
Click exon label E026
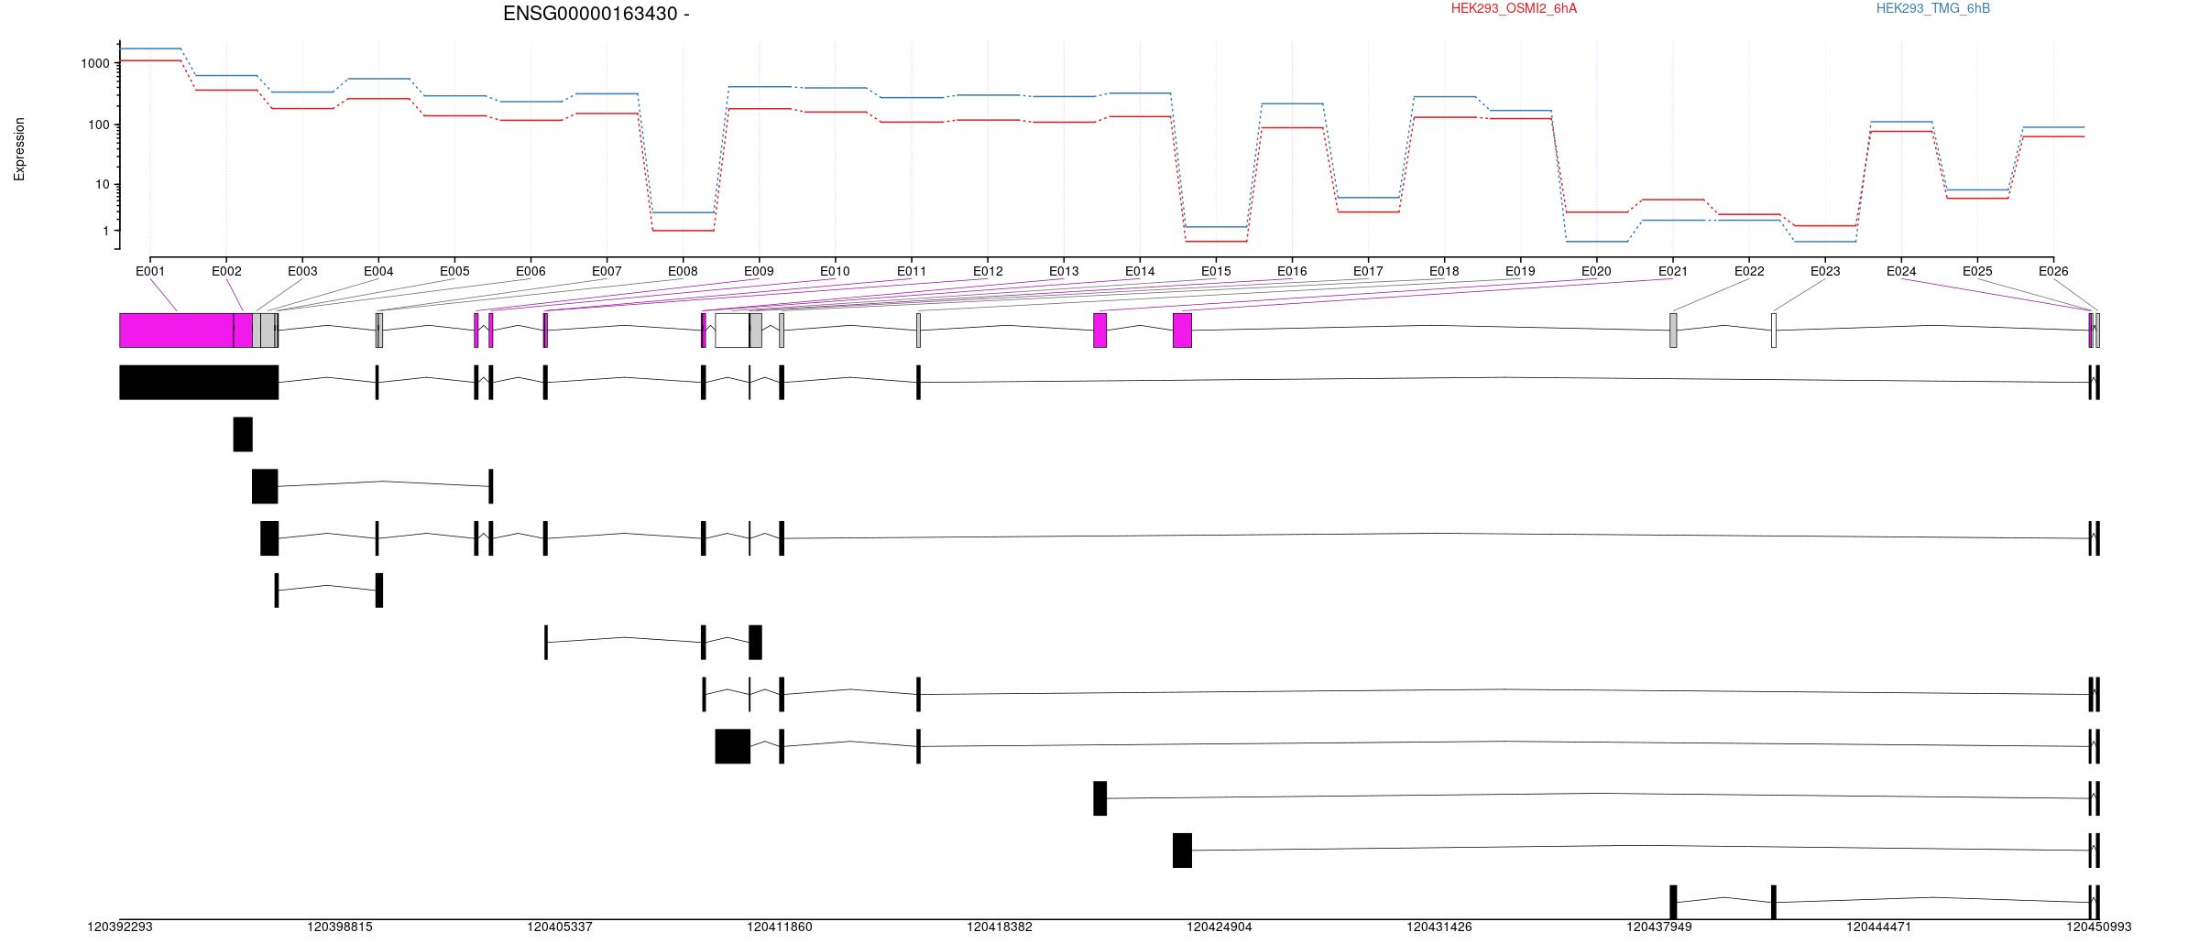click(2053, 271)
